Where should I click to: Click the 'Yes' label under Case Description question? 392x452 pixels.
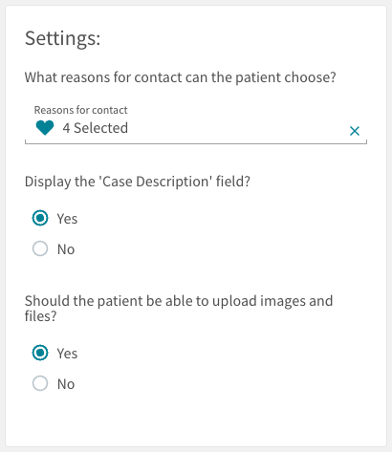click(x=67, y=219)
